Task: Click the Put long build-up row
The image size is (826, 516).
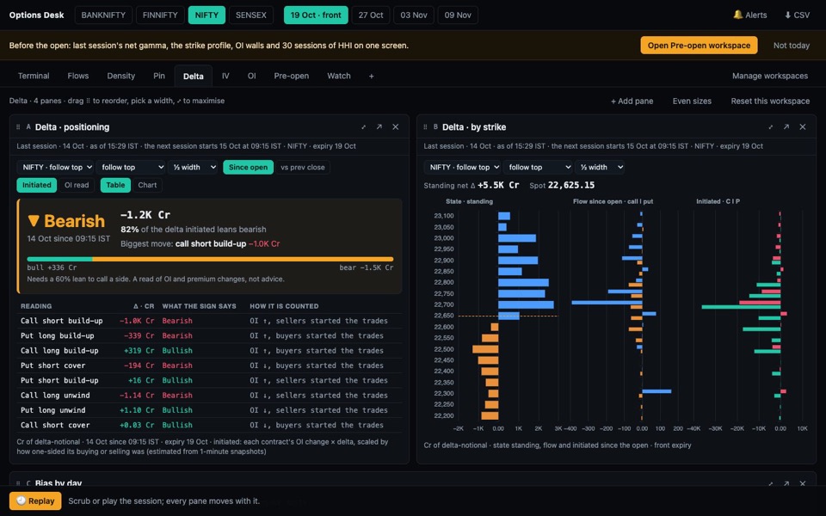Action: (x=210, y=335)
